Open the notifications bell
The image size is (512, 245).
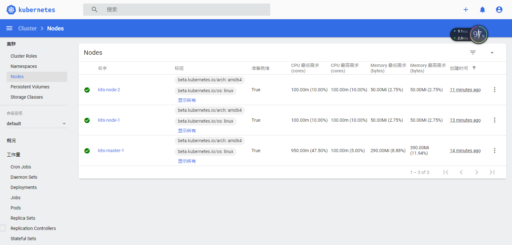pos(482,10)
